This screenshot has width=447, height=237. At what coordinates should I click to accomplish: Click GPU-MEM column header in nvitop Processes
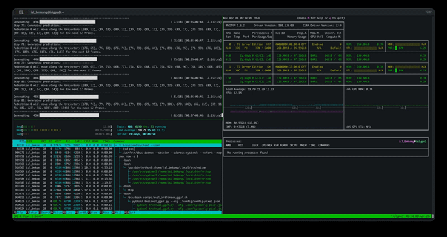(x=266, y=145)
